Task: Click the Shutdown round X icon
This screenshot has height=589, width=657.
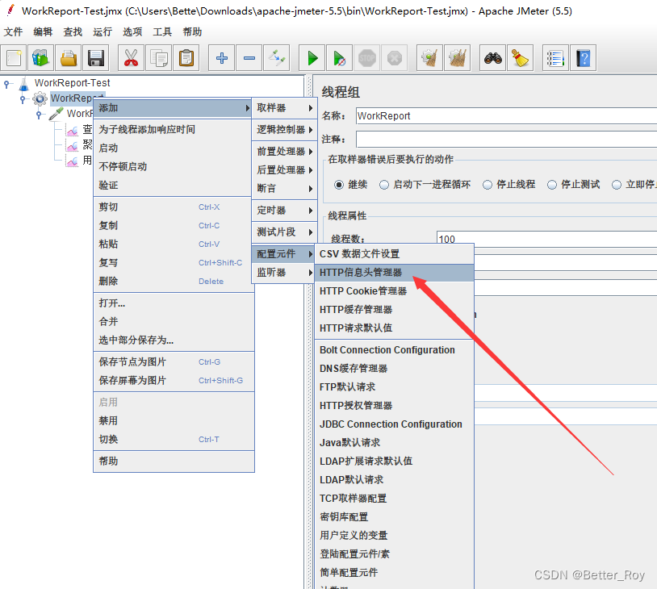Action: click(395, 58)
